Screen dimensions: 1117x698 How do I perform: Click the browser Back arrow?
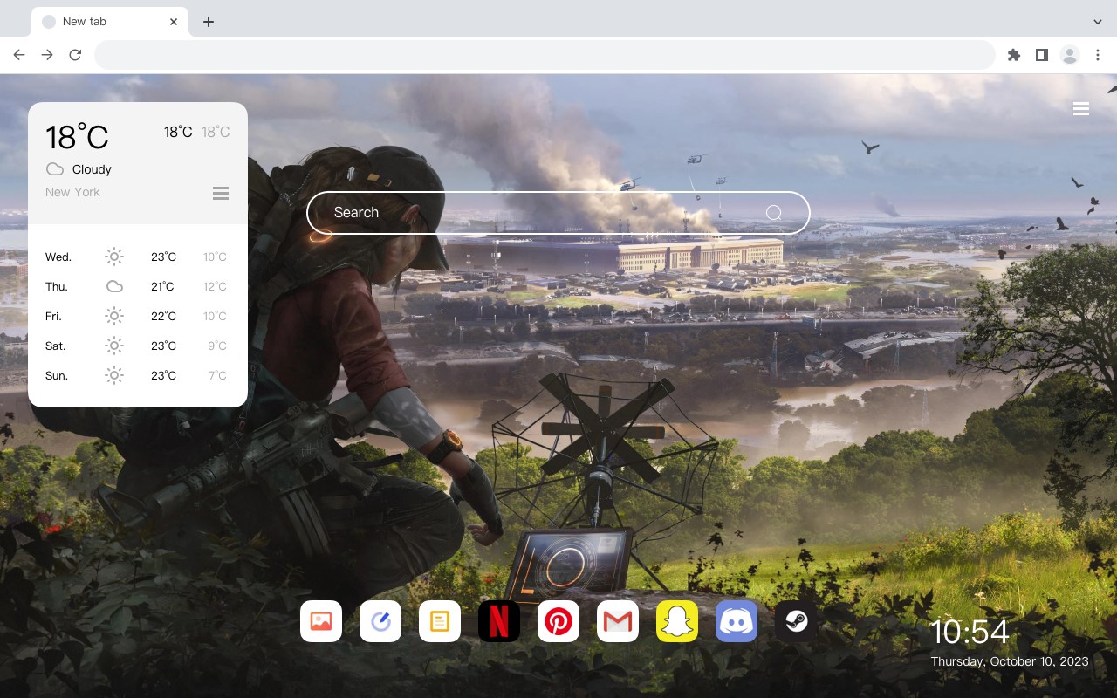click(x=19, y=55)
